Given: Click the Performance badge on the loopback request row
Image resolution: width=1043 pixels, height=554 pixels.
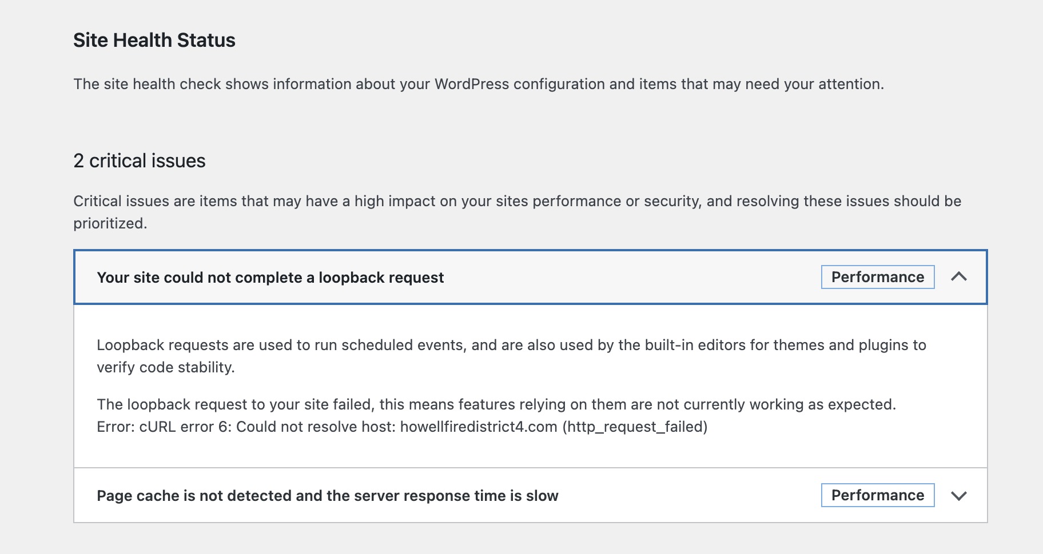Looking at the screenshot, I should [x=877, y=277].
